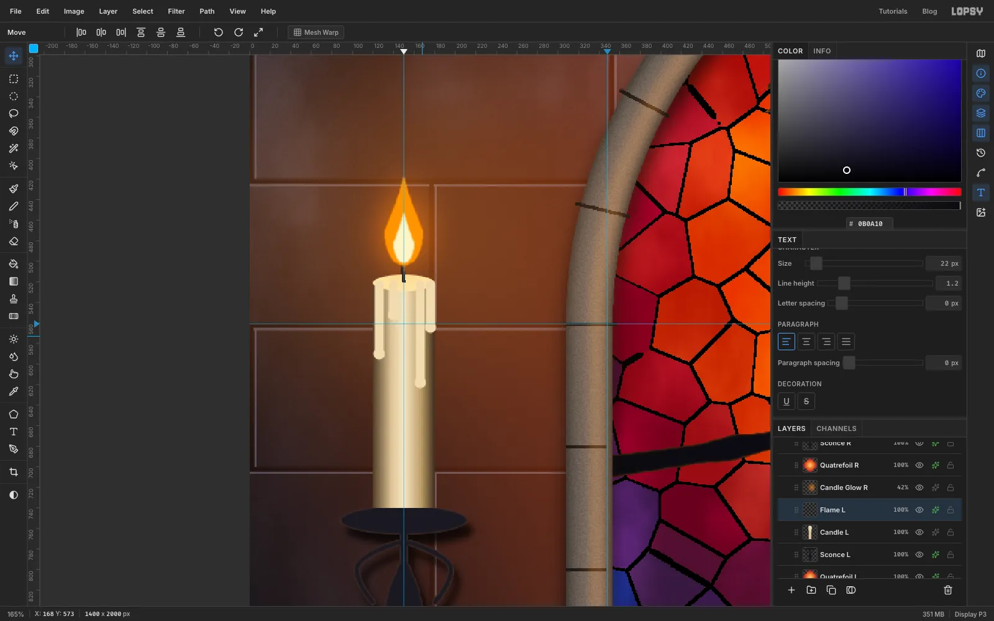This screenshot has height=621, width=994.
Task: Hide the Flame L layer
Action: (x=919, y=510)
